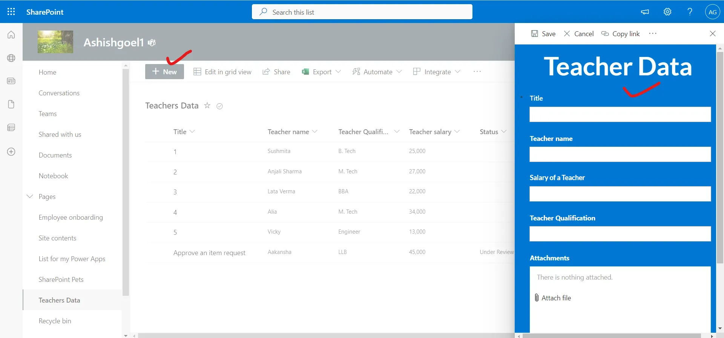Collapse the Pages navigation section
This screenshot has height=338, width=724.
click(x=30, y=196)
